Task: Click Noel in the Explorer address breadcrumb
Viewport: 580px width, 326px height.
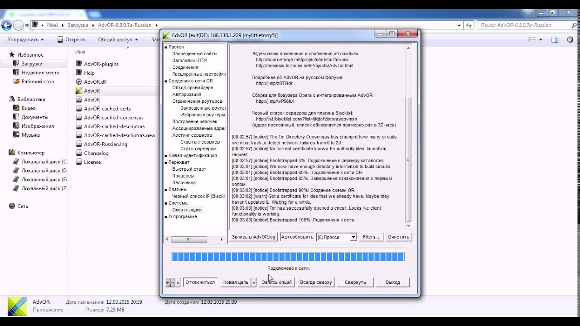Action: tap(53, 25)
